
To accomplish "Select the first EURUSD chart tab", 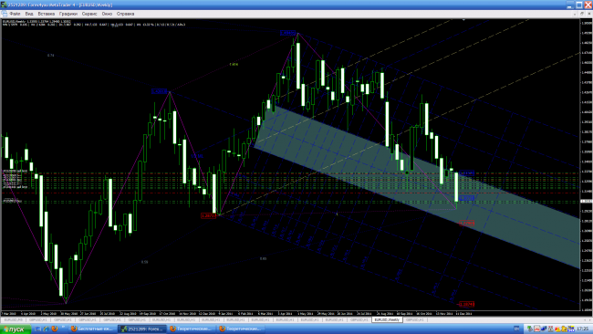I will click(x=13, y=320).
